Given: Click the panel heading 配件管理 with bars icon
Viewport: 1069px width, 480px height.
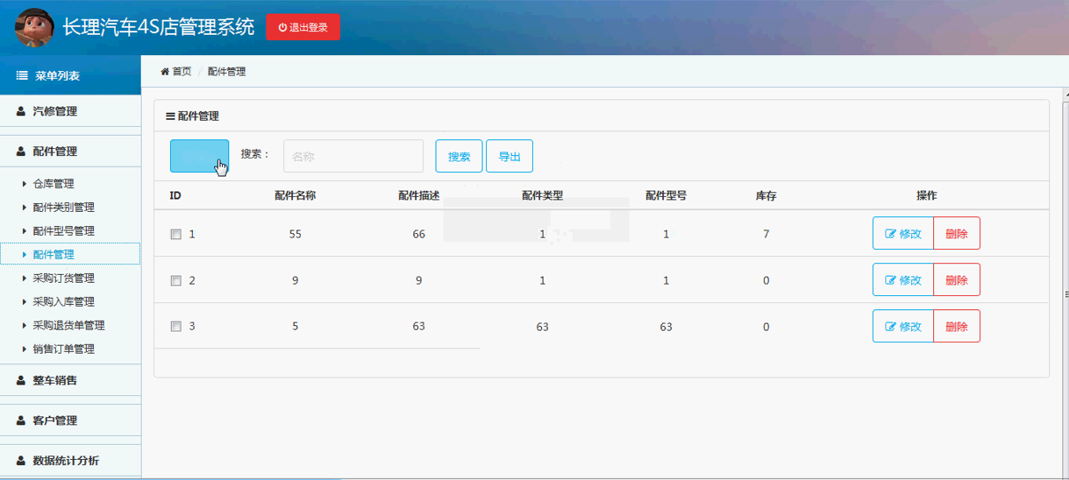Looking at the screenshot, I should pyautogui.click(x=192, y=116).
